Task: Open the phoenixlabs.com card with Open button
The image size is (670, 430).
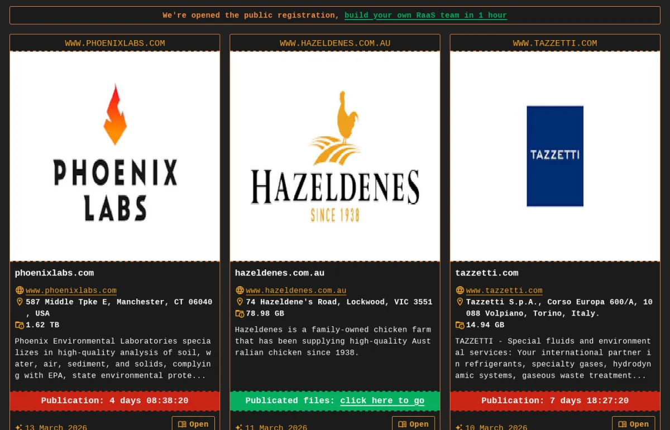Action: [x=193, y=423]
